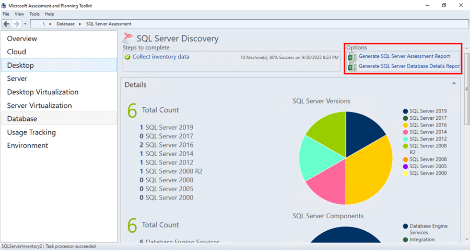Click the SQL Server 2008 orange legend swatch
Viewport: 470px width, 250px height.
pos(405,159)
